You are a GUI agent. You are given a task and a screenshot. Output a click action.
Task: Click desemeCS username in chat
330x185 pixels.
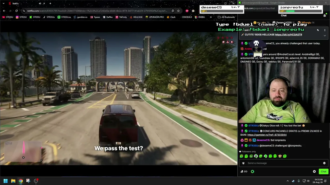click(263, 140)
